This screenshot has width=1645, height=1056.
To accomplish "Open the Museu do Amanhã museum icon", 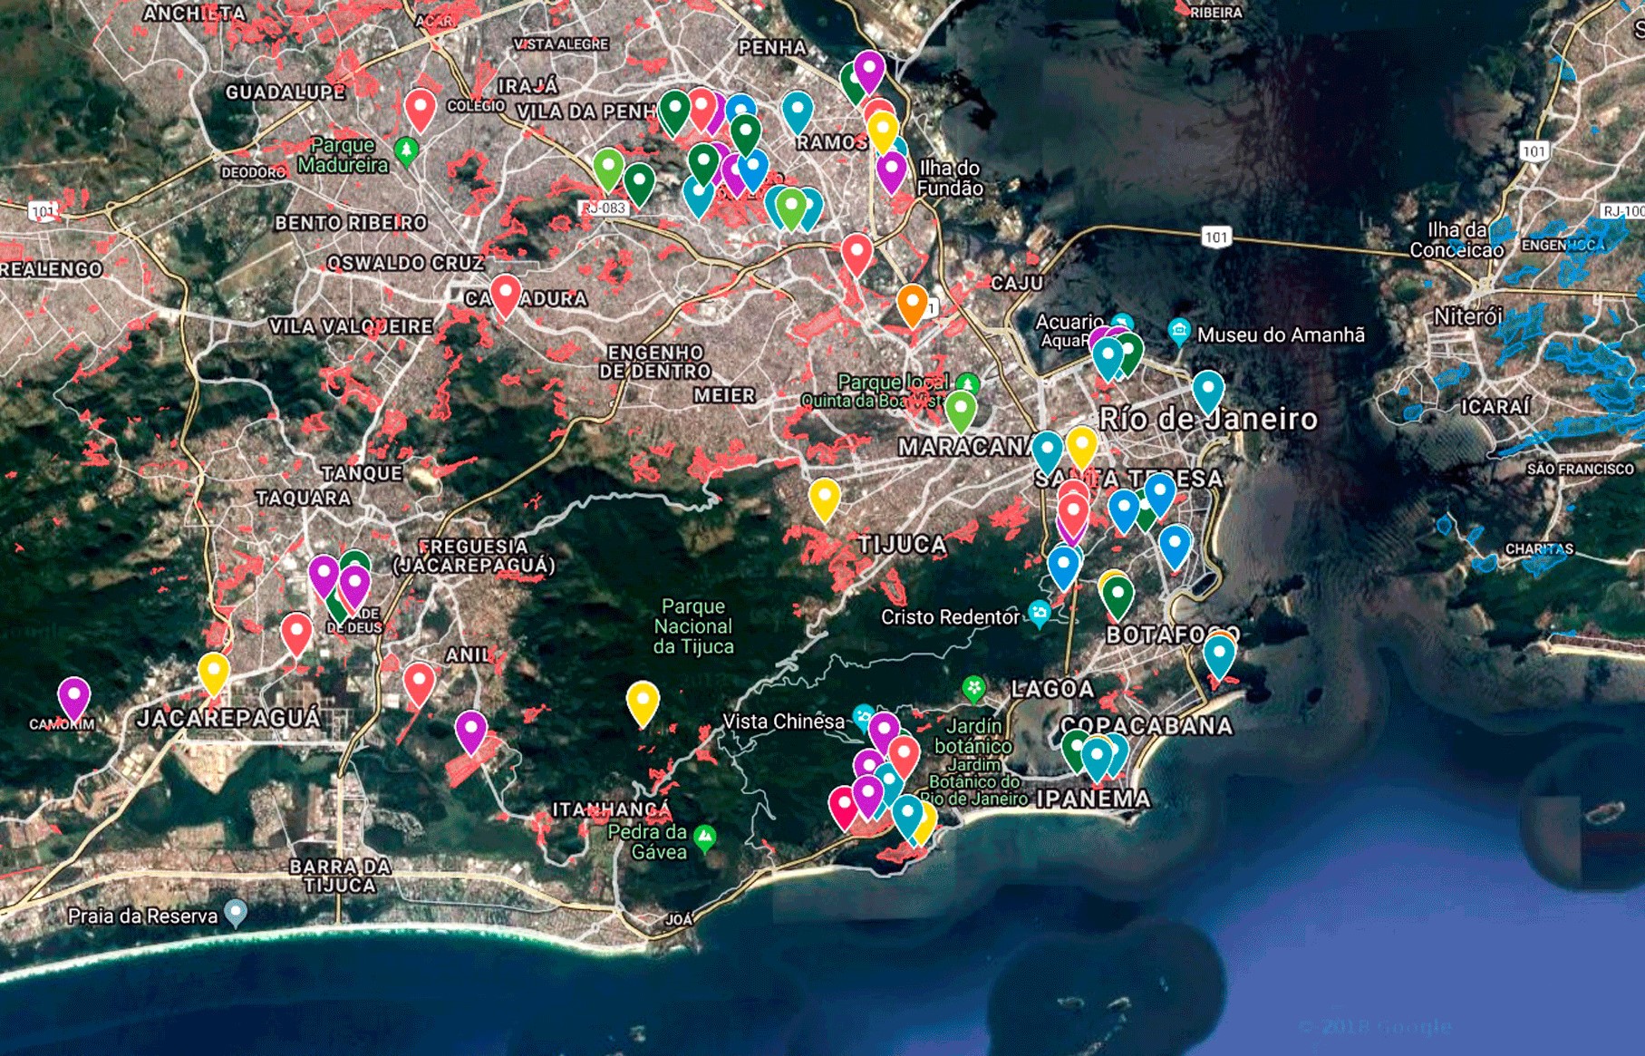I will coord(1178,333).
